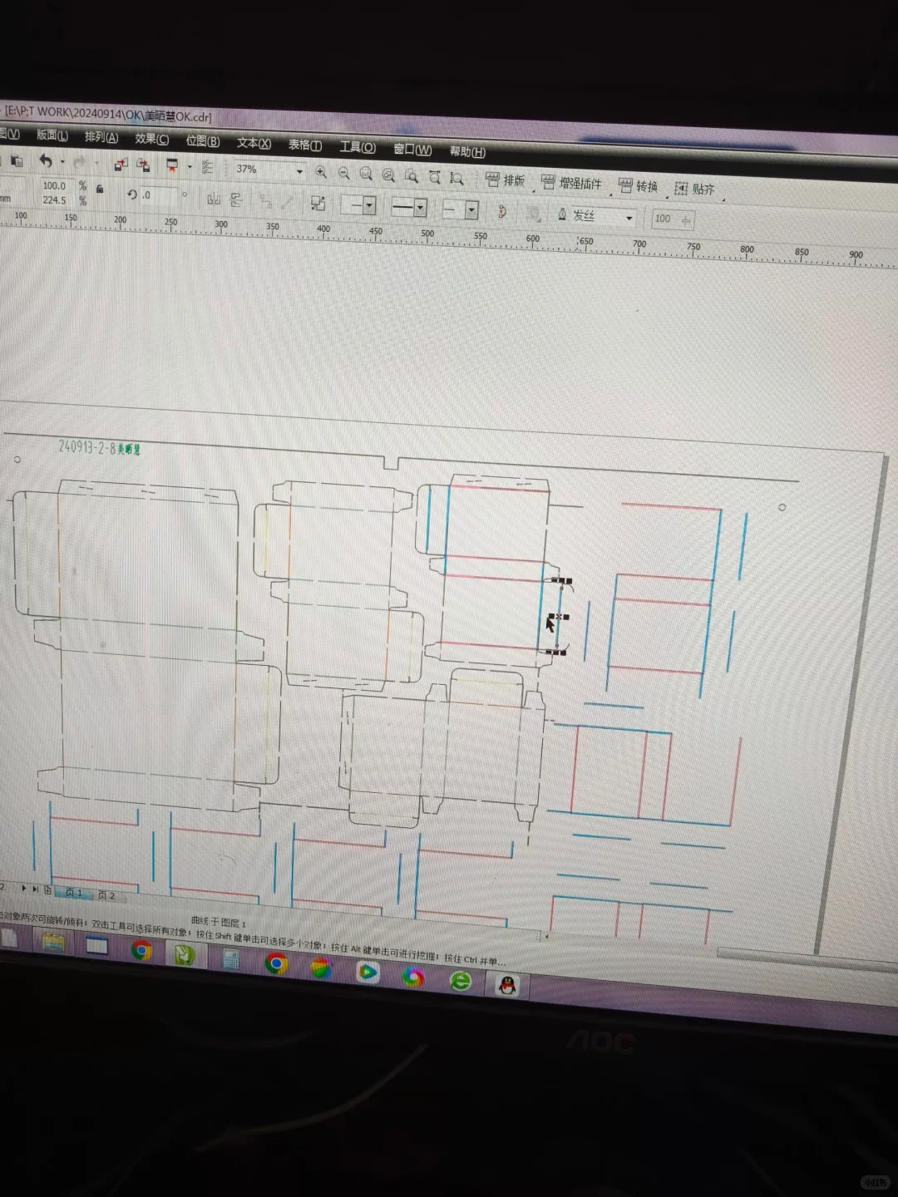Click the rotation angle icon
Image resolution: width=898 pixels, height=1197 pixels.
click(132, 195)
